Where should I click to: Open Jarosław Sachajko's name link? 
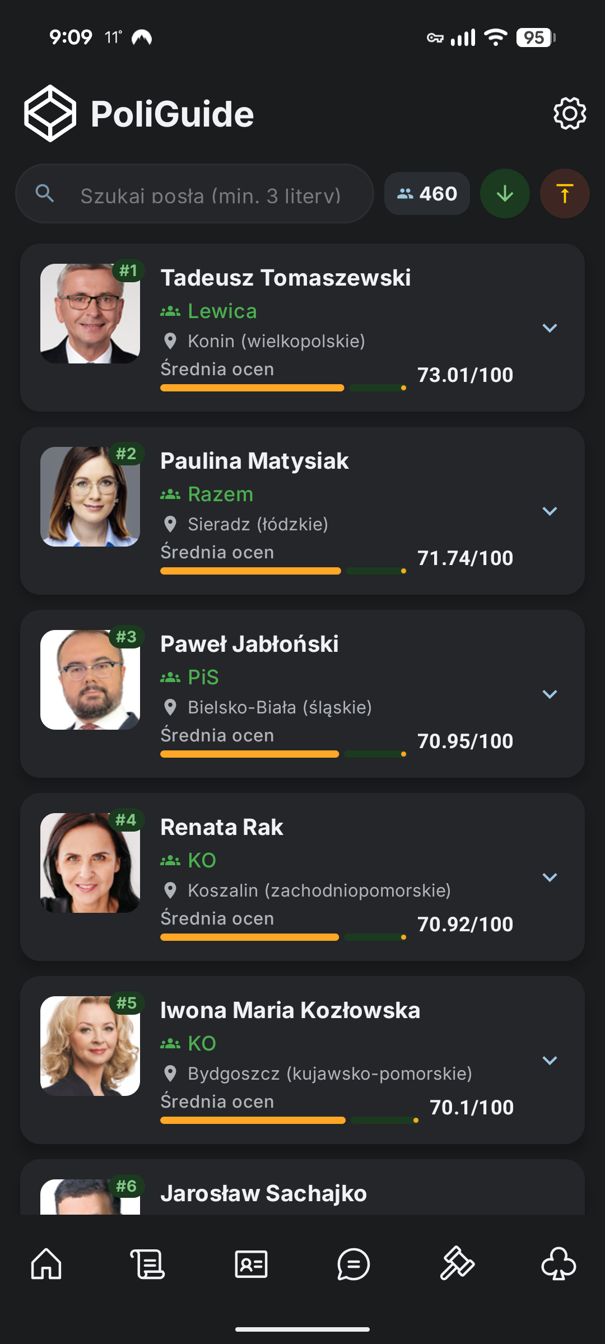[263, 1193]
